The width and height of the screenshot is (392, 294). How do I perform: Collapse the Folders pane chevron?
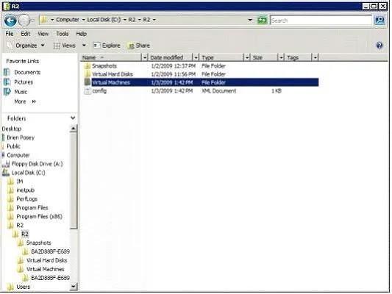[x=73, y=118]
